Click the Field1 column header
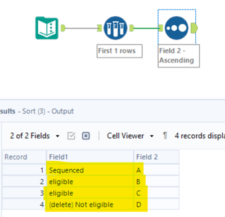 (x=90, y=157)
